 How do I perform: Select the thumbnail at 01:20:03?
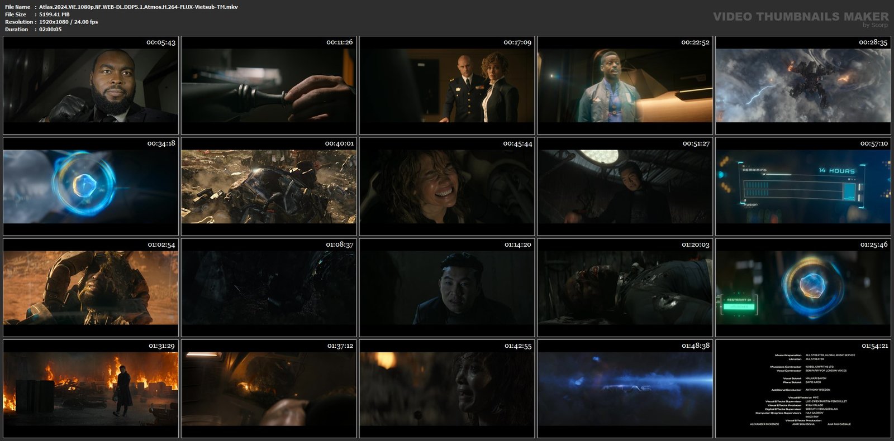tap(625, 288)
